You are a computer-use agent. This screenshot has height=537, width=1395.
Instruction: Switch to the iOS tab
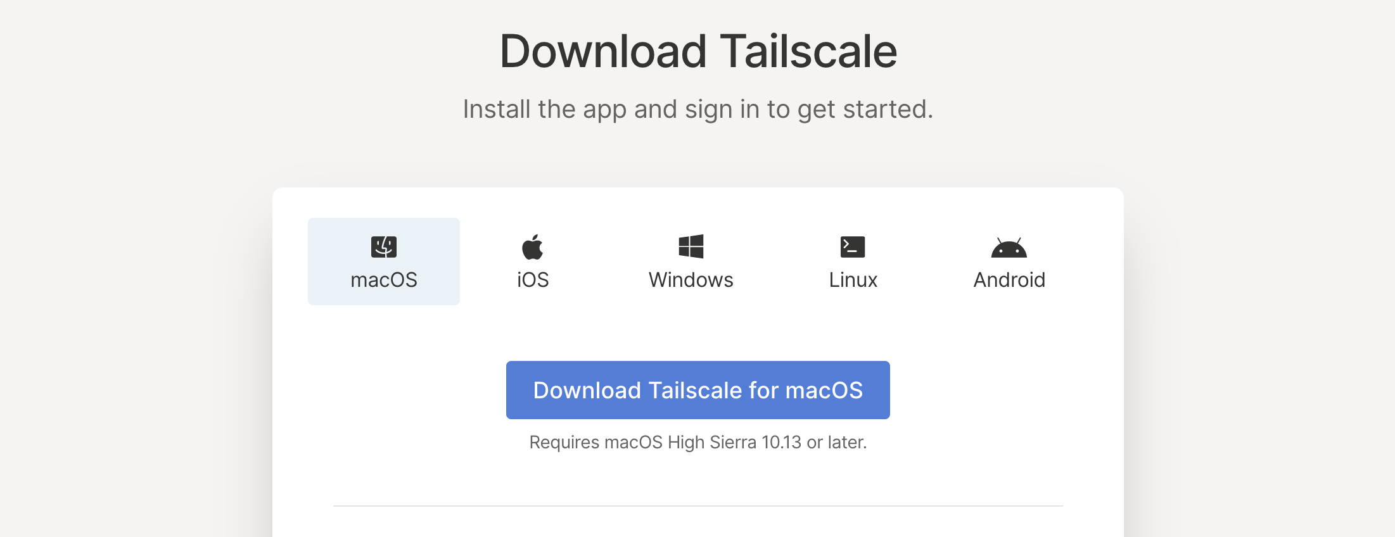pyautogui.click(x=533, y=261)
